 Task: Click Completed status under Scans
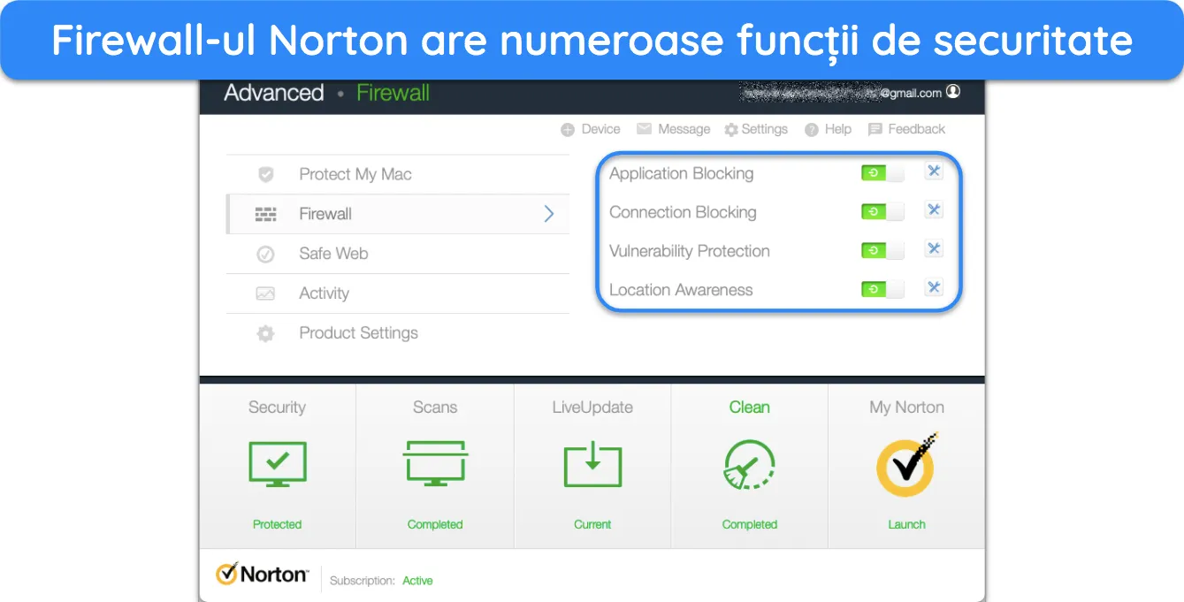435,524
